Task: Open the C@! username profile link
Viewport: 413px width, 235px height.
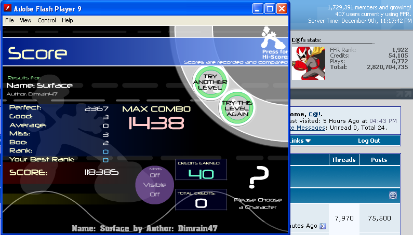Action: coord(314,114)
